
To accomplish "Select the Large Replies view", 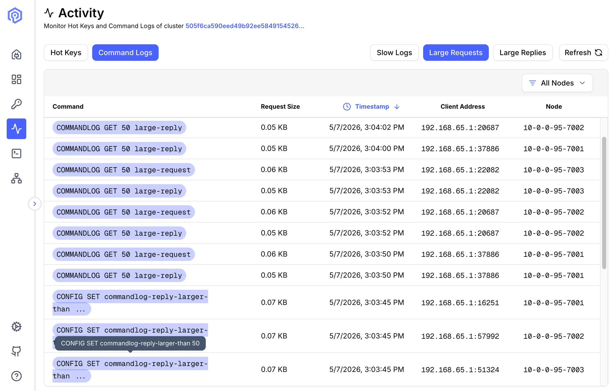I will pos(523,53).
